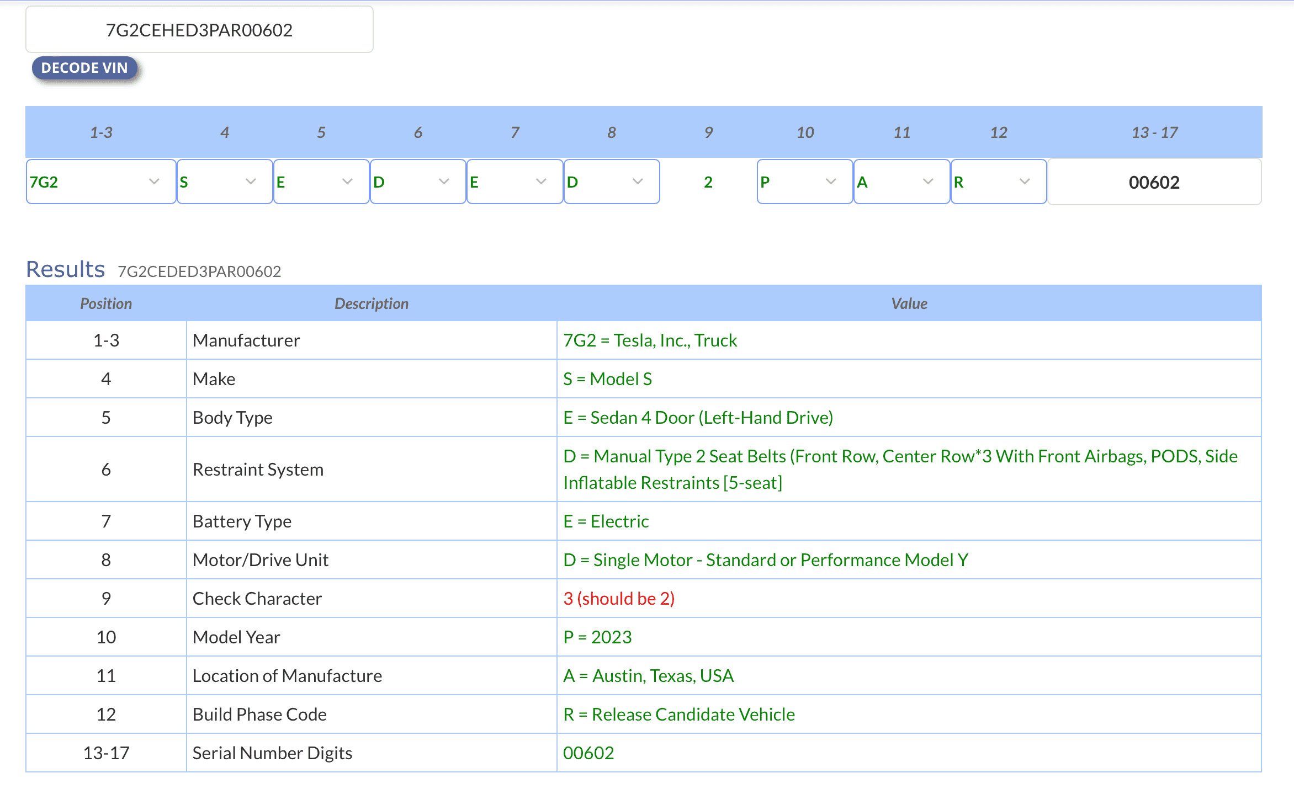Image resolution: width=1294 pixels, height=789 pixels.
Task: Open the position 11 dropdown showing A
Action: tap(901, 182)
